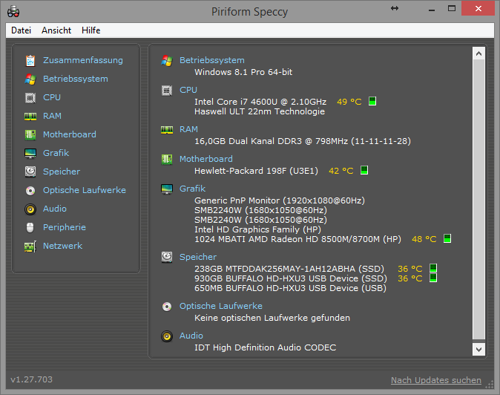Click the resize grip in bottom-right corner
This screenshot has width=500, height=395.
[490, 385]
